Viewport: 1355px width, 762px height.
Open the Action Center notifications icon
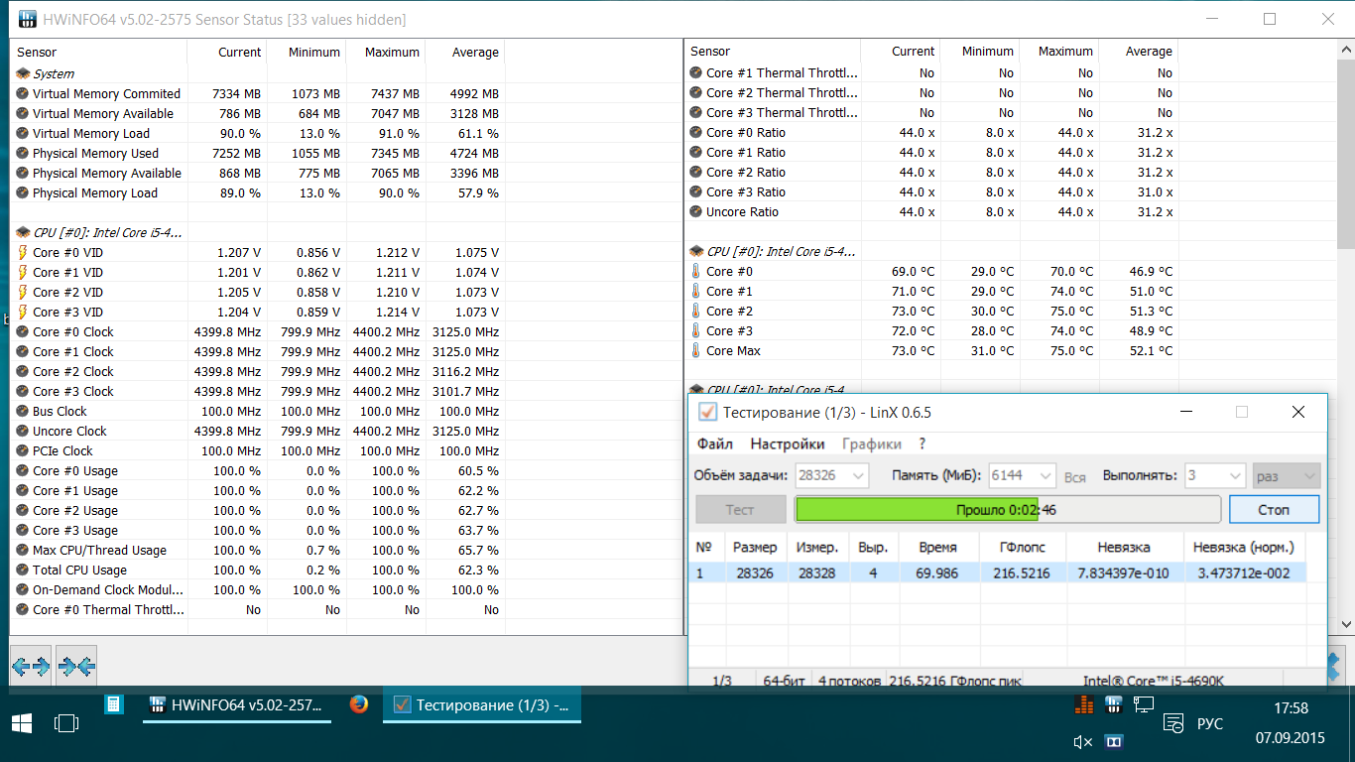1173,723
